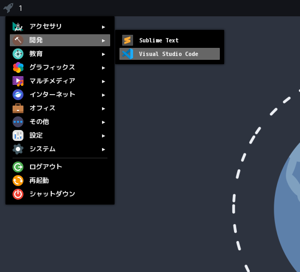Viewport: 300px width, 272px height.
Task: Click the 設定 sliders icon
Action: (x=18, y=135)
